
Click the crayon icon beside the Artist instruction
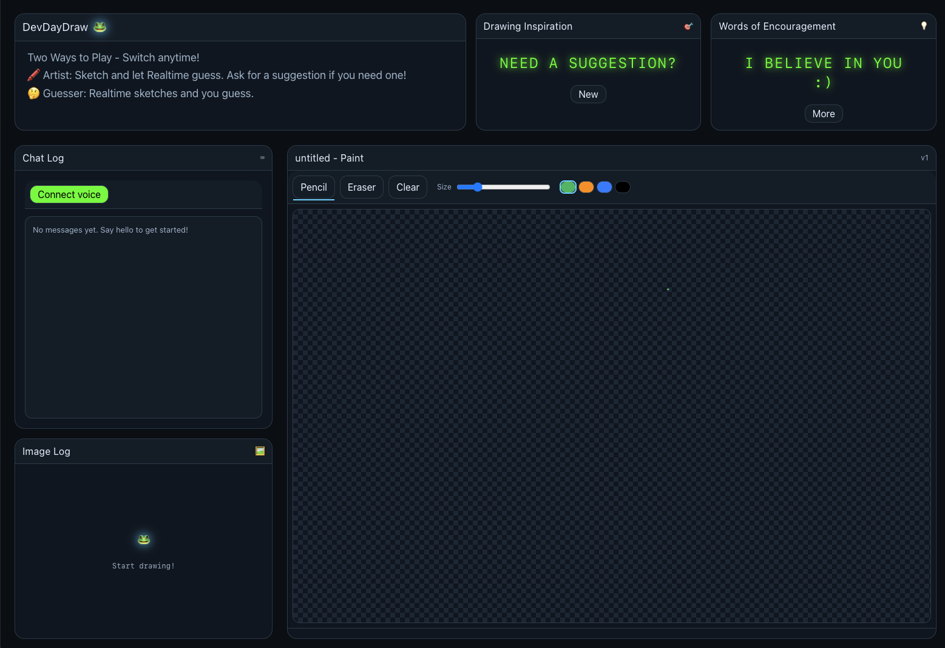coord(33,75)
